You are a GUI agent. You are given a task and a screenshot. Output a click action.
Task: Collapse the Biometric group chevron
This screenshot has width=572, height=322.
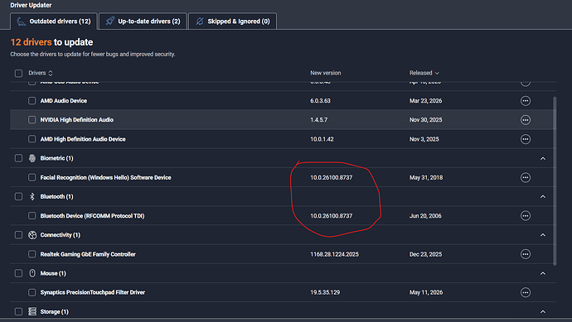543,158
